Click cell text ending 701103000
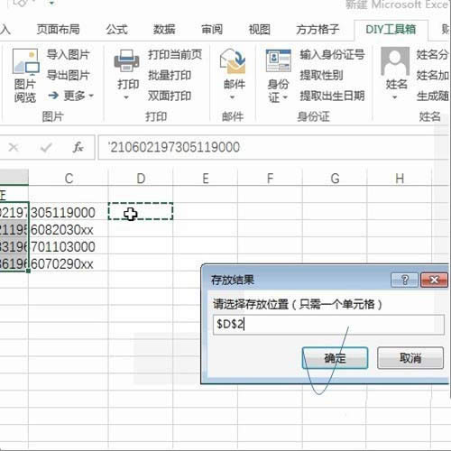 click(x=63, y=247)
